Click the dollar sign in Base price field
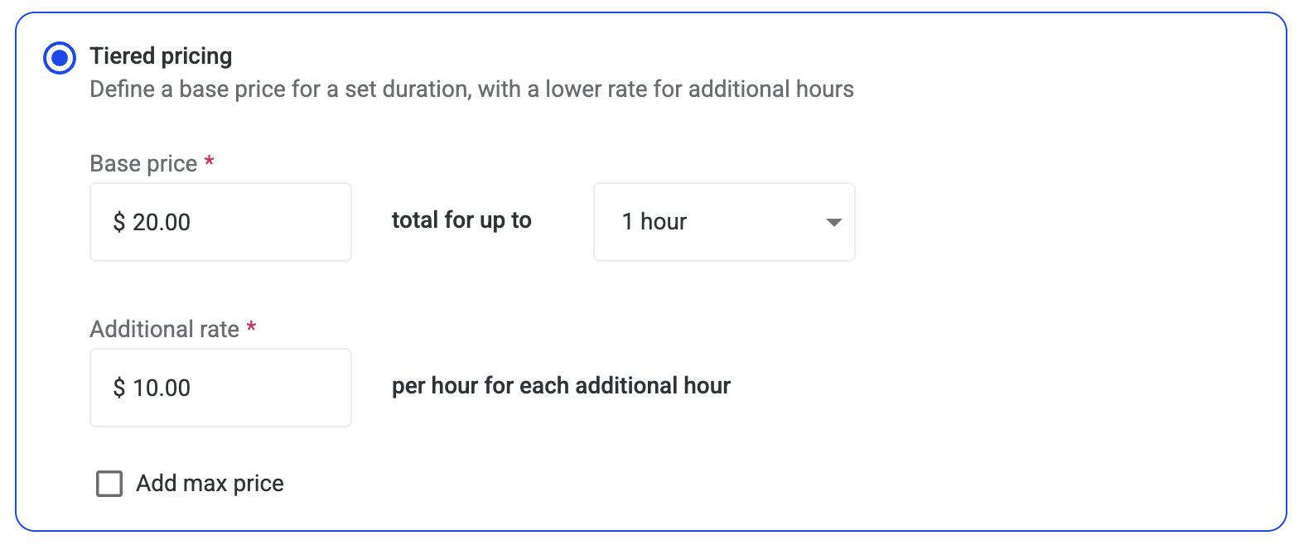Viewport: 1299px width, 550px height. 119,222
